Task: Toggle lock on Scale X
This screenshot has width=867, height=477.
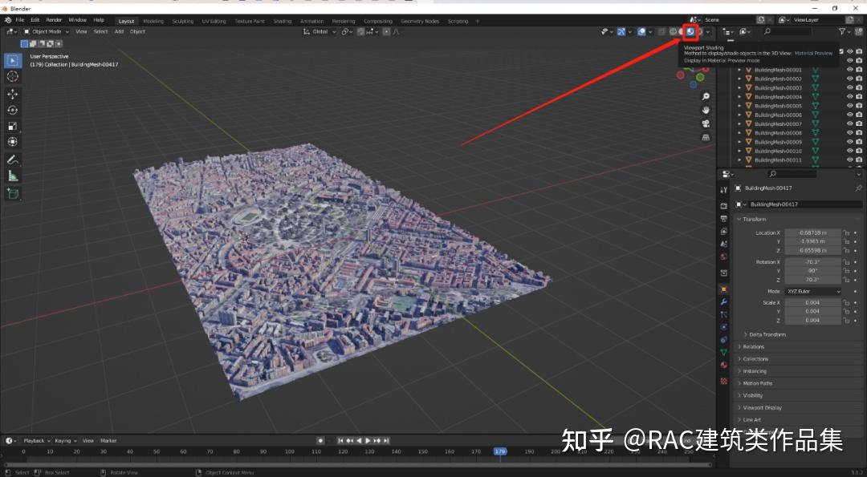Action: pos(846,302)
